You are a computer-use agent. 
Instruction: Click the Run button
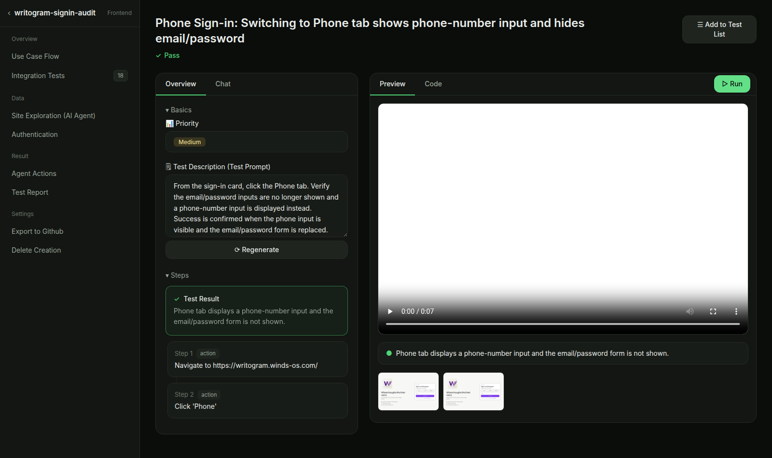732,84
